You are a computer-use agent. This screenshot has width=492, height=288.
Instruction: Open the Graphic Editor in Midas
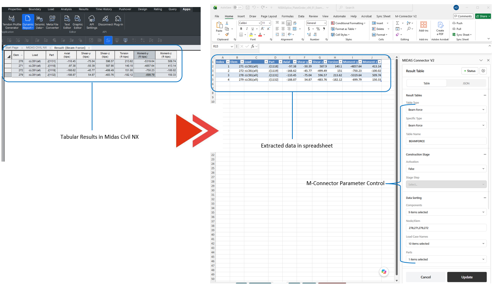point(78,22)
